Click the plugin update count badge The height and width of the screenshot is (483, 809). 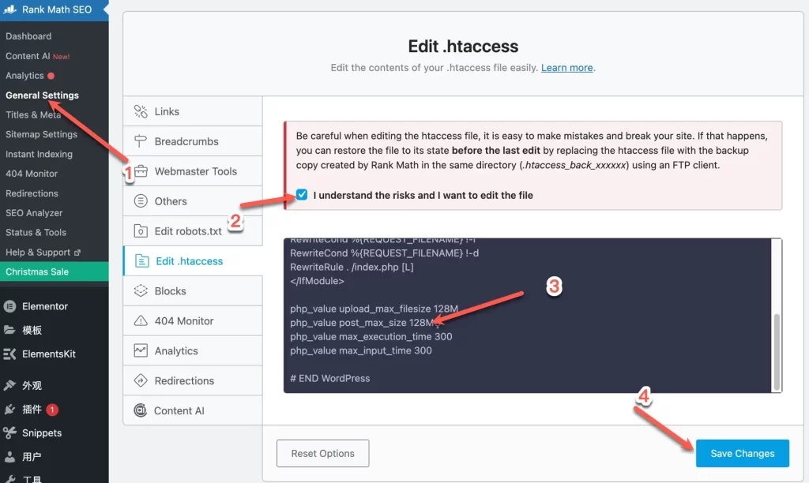tap(52, 410)
